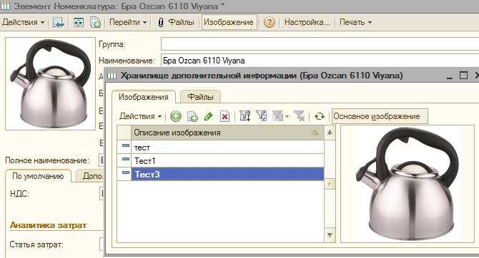Switch to the Файлы tab

click(200, 97)
